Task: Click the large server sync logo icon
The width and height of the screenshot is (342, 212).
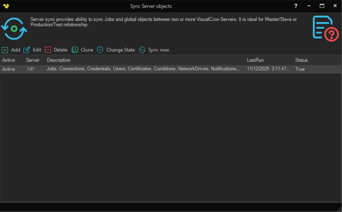Action: tap(14, 29)
